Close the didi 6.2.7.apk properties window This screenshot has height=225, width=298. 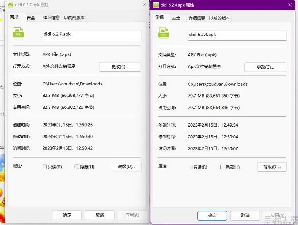tap(145, 4)
